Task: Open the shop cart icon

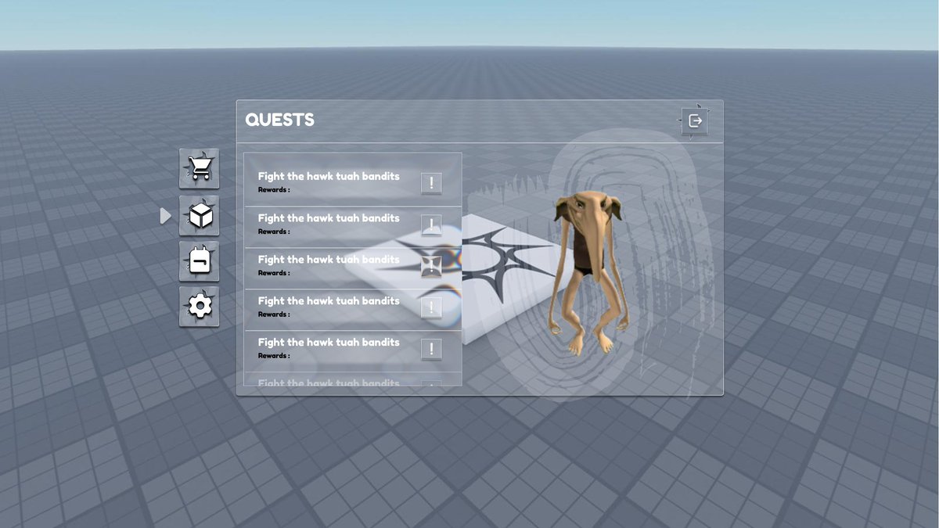Action: point(198,169)
